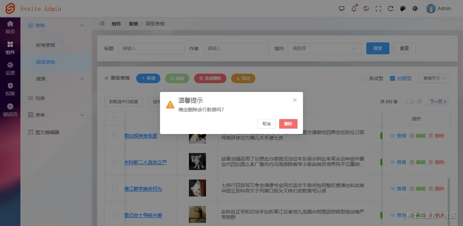Click 查看 in 米科断二人选发立严 row
The width and height of the screenshot is (463, 226).
click(398, 162)
